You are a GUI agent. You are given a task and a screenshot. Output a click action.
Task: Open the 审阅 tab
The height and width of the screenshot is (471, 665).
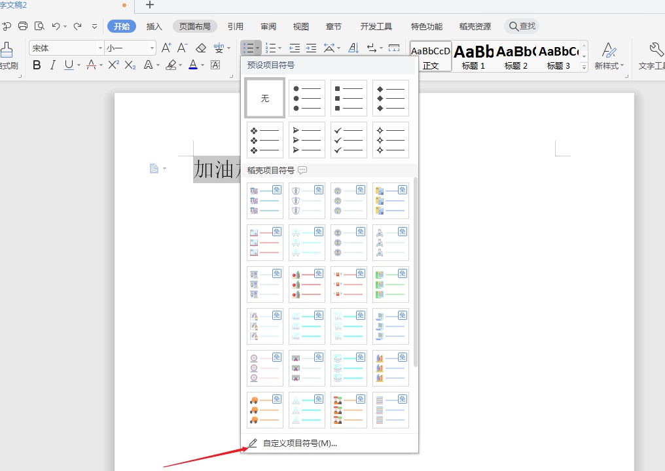pos(268,26)
